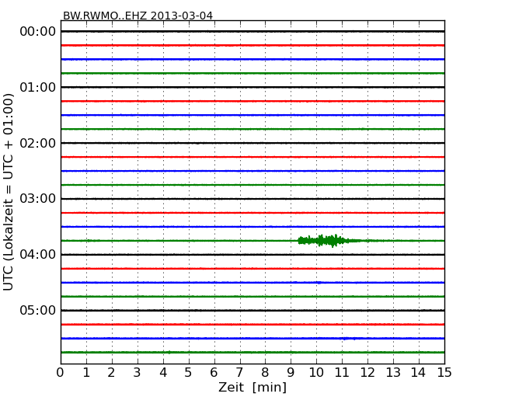Click the 04:00 time label
This screenshot has width=505, height=404.
tap(38, 255)
